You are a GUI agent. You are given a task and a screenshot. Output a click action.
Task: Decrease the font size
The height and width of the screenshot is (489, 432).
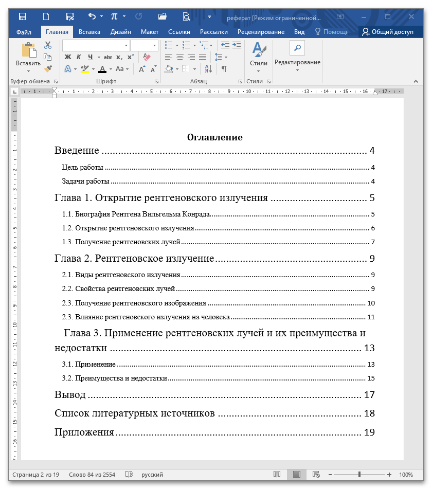[x=153, y=69]
